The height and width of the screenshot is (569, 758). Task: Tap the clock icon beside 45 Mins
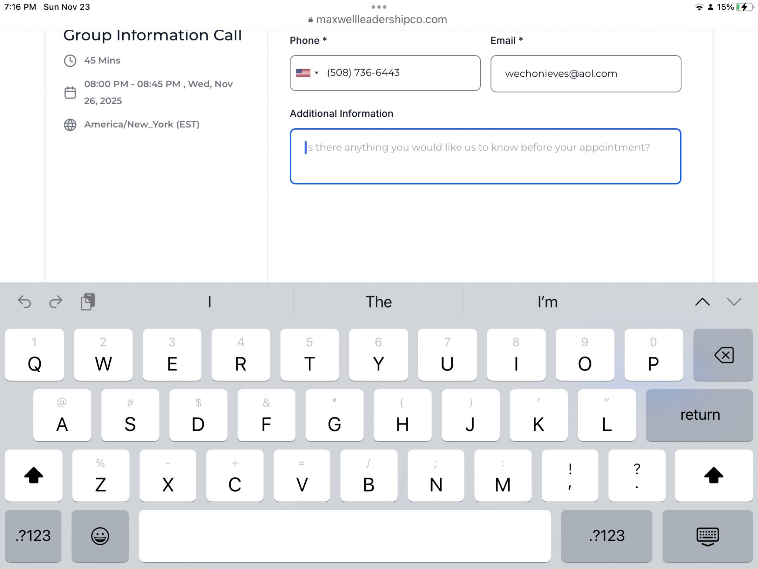[x=70, y=61]
